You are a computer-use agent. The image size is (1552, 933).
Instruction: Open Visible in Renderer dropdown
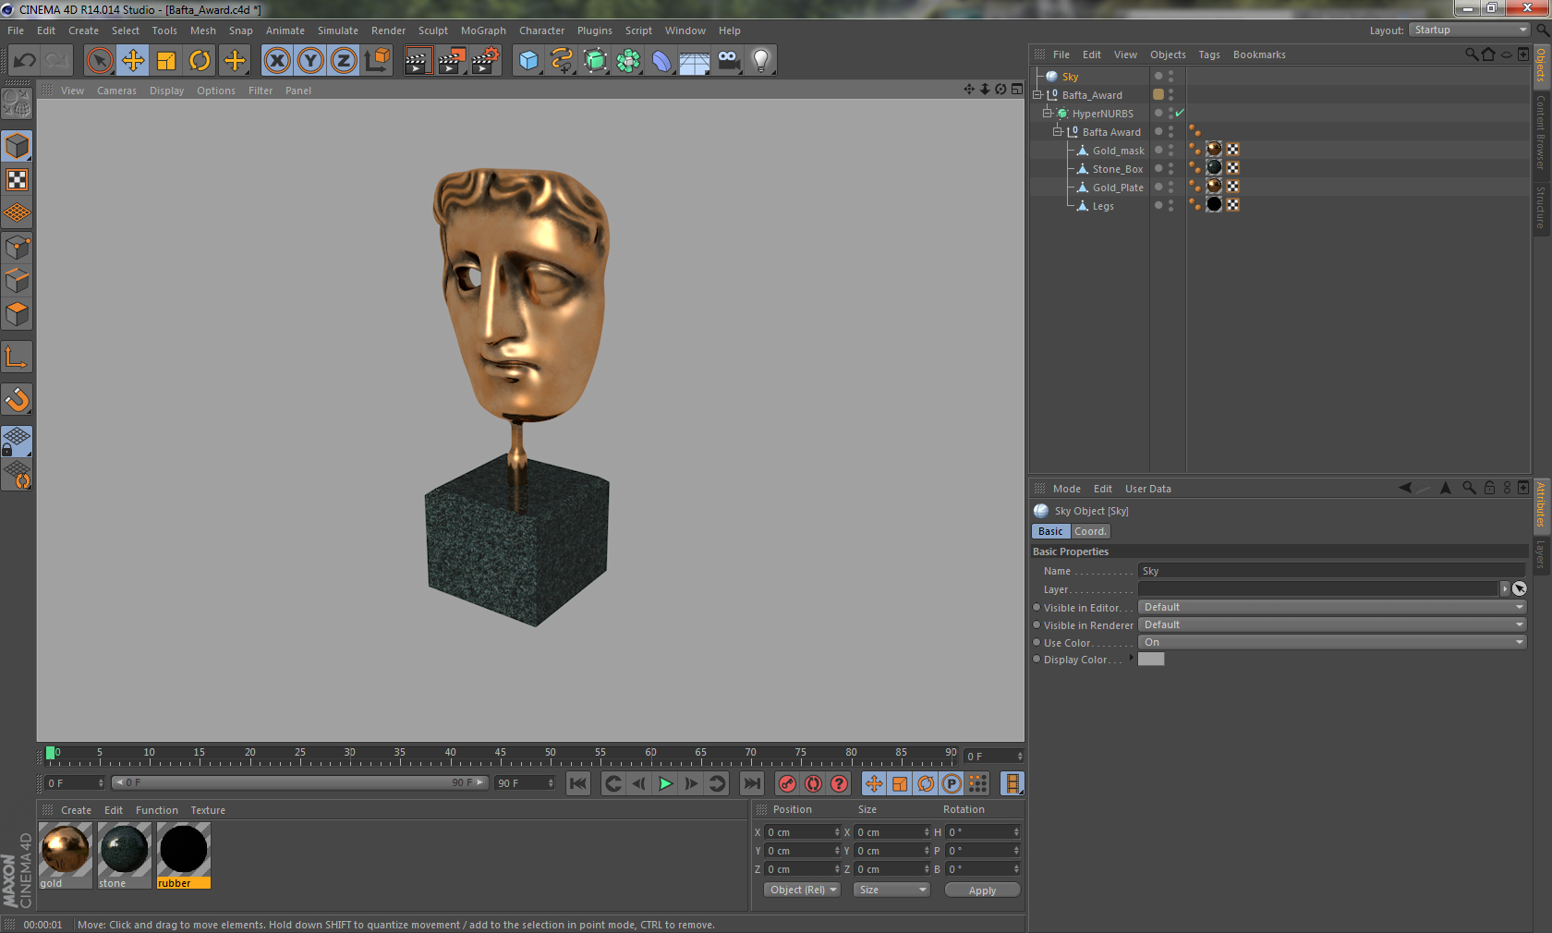click(x=1332, y=624)
